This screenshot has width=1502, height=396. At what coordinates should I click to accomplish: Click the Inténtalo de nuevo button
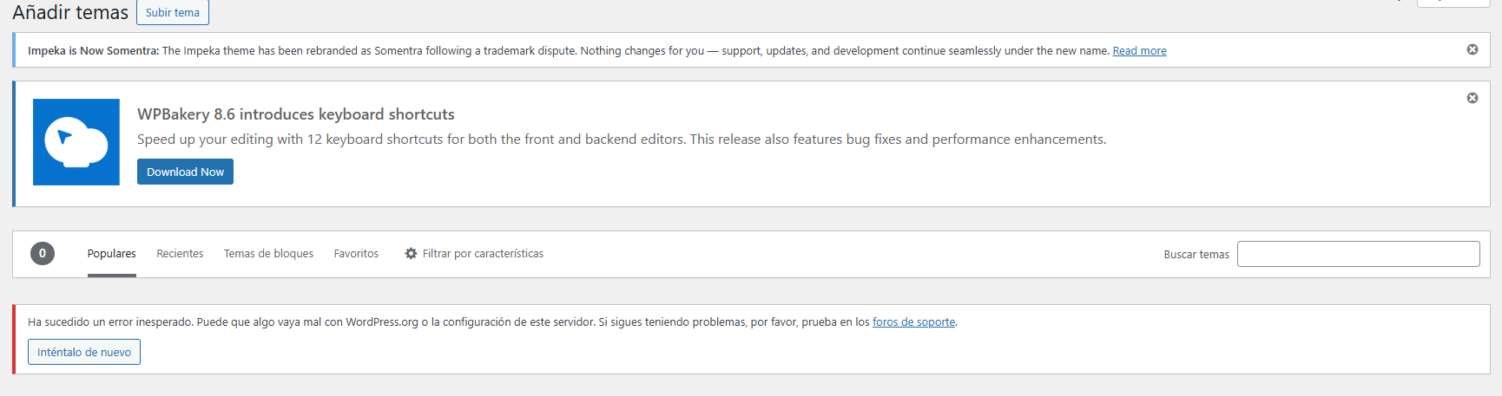click(x=84, y=352)
